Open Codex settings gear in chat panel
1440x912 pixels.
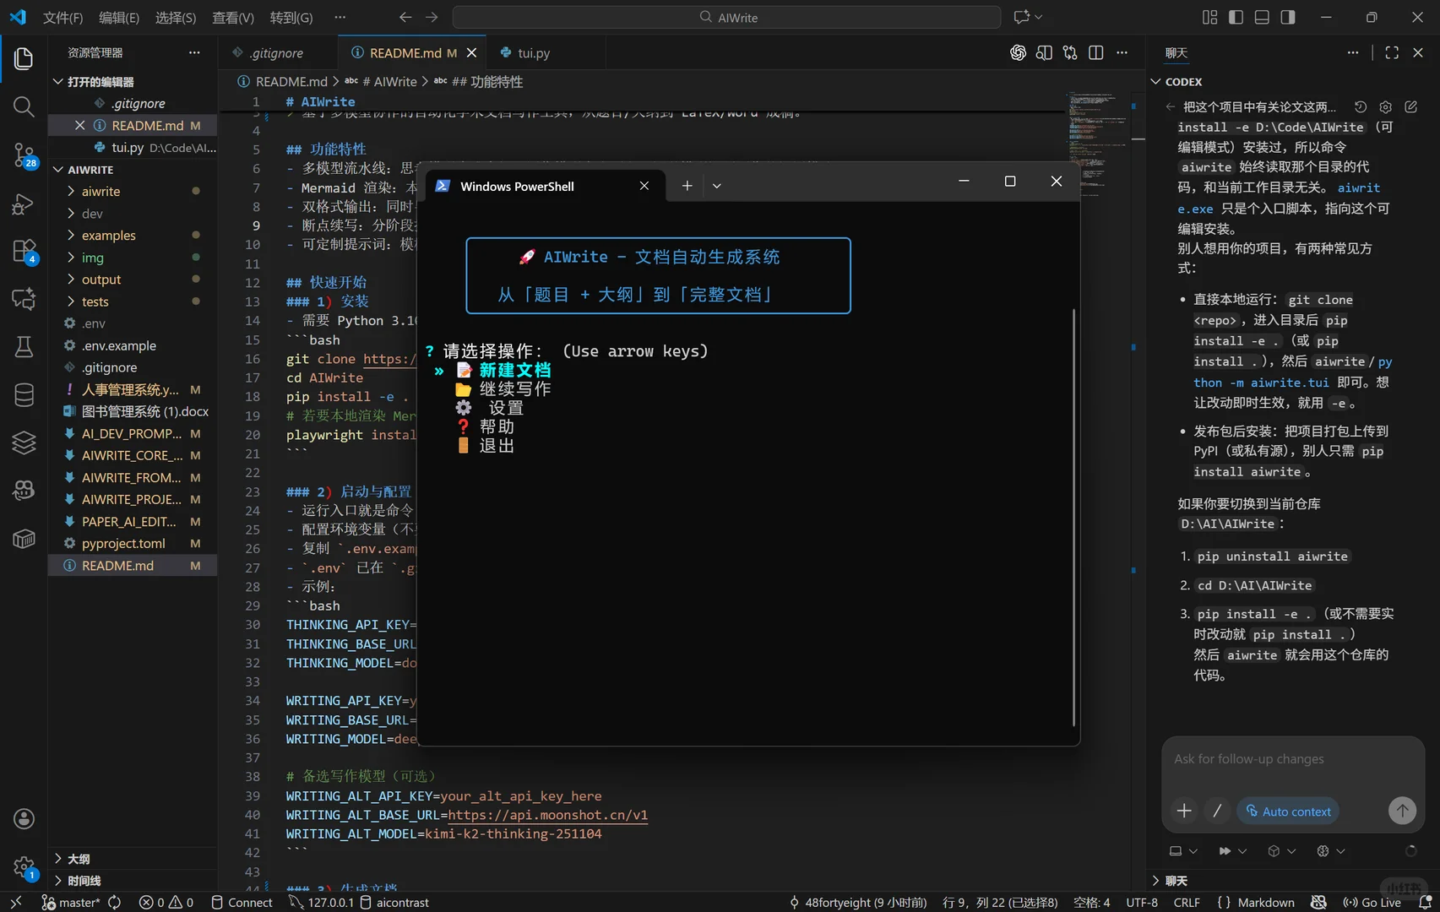(x=1385, y=107)
